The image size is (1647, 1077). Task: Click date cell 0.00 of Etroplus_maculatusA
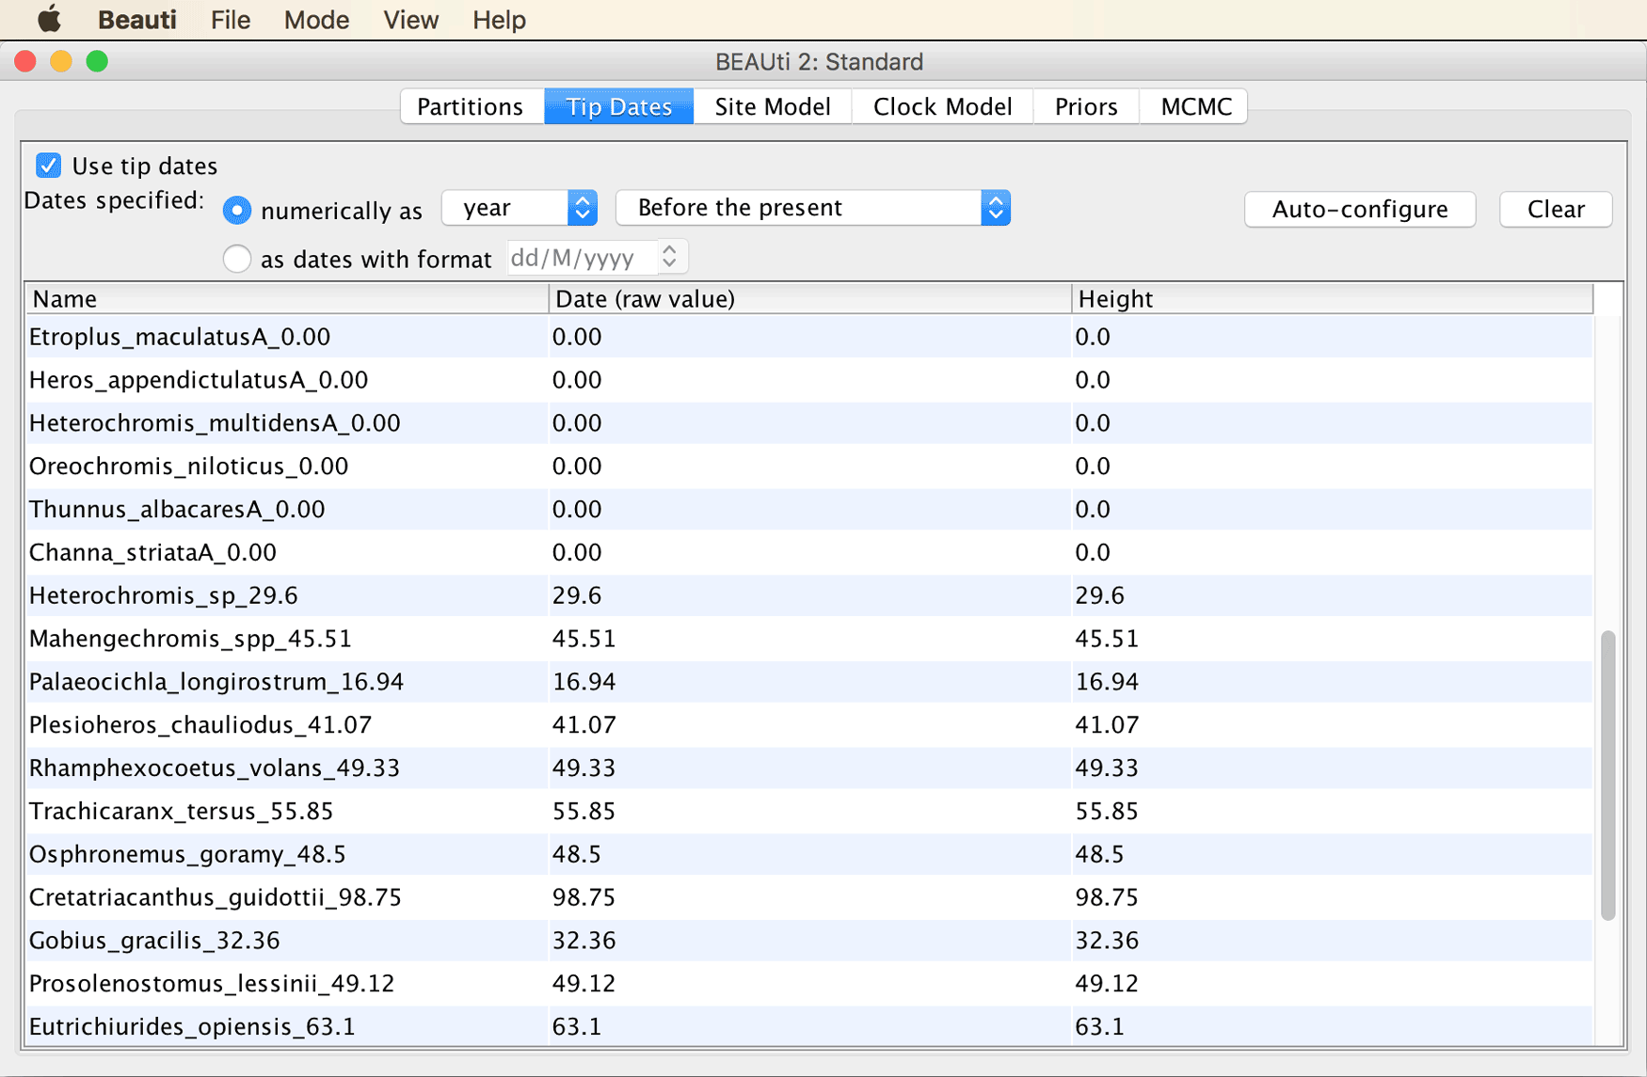(x=809, y=337)
